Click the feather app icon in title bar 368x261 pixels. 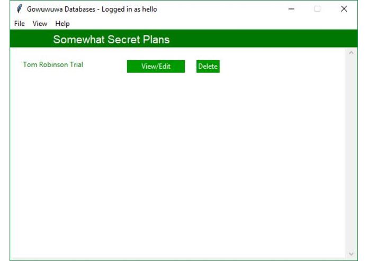19,9
